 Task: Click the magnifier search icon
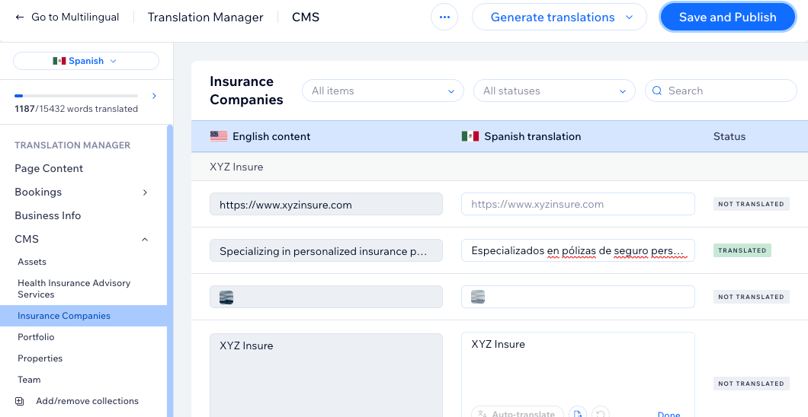coord(657,91)
